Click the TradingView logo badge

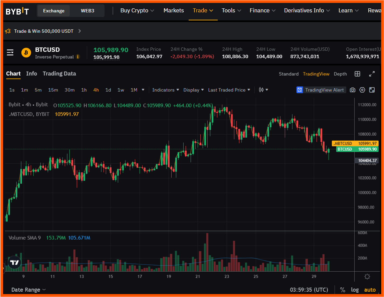pyautogui.click(x=14, y=263)
